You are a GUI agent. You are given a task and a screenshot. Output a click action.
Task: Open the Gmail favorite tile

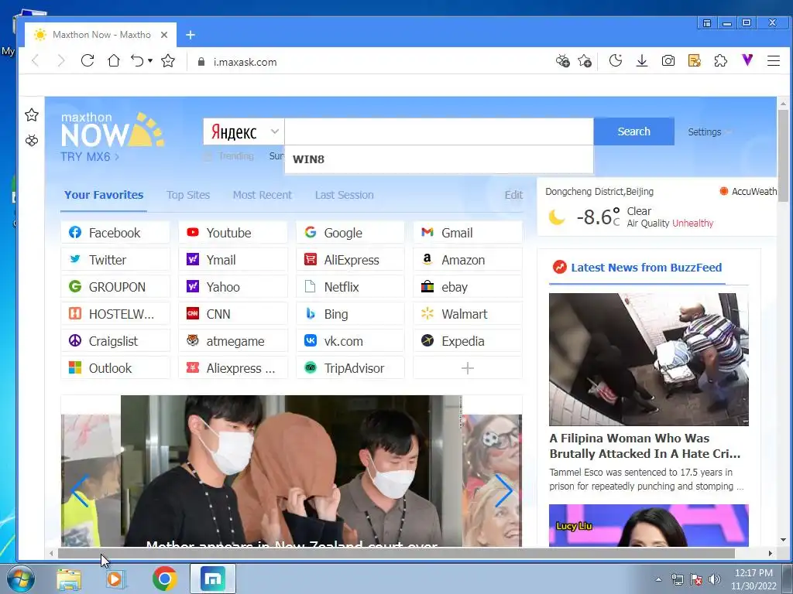(x=468, y=232)
